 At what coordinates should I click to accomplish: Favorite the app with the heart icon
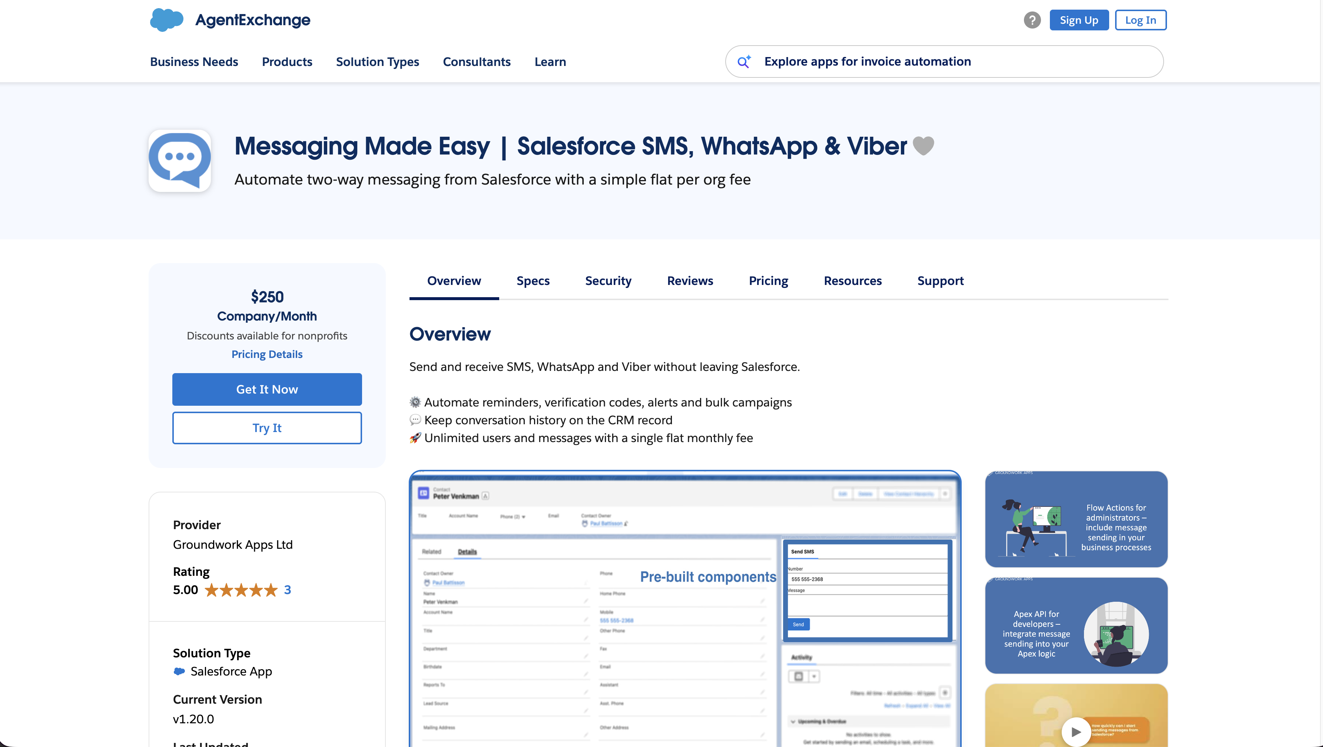[923, 146]
